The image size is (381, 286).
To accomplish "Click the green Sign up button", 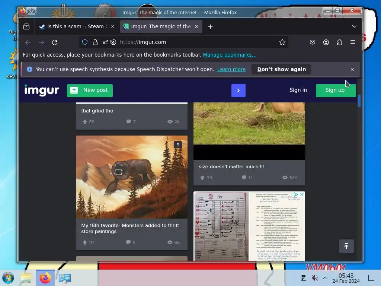I will 336,90.
